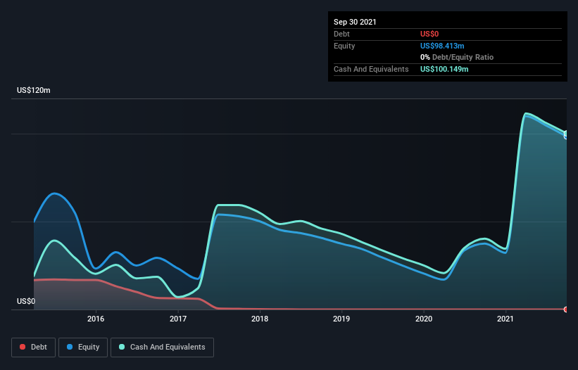Click the US$120m y-axis label
The image size is (578, 370).
pyautogui.click(x=34, y=90)
